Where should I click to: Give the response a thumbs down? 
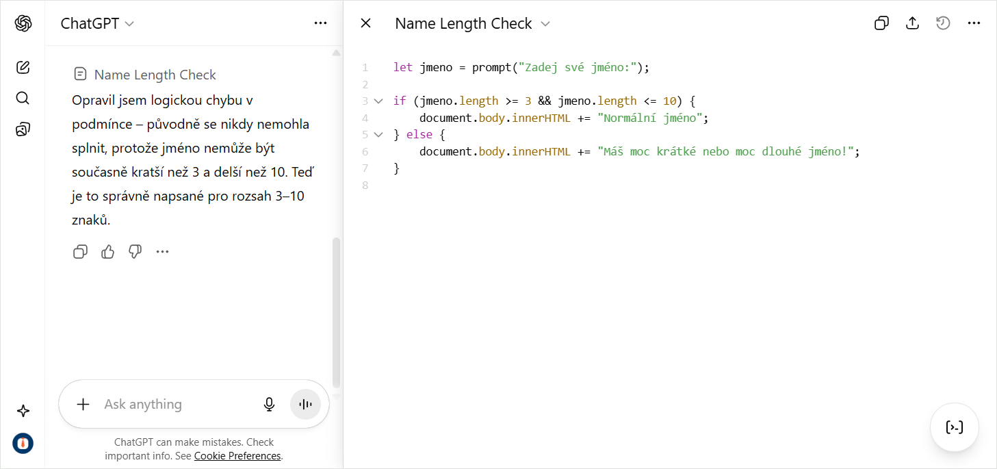point(135,251)
